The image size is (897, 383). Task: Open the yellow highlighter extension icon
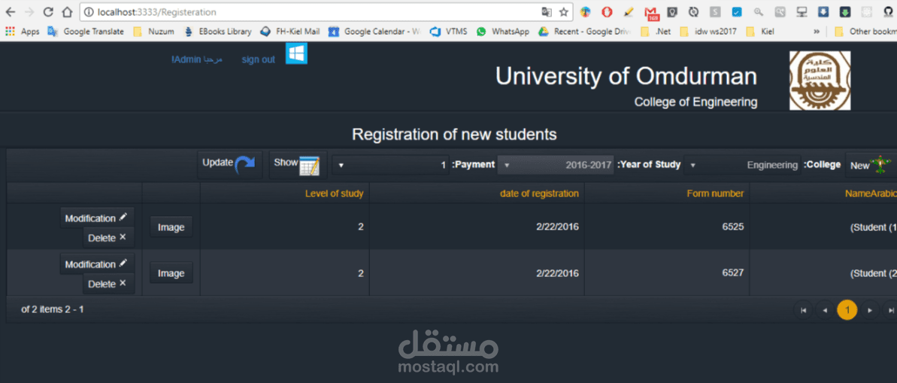click(628, 11)
